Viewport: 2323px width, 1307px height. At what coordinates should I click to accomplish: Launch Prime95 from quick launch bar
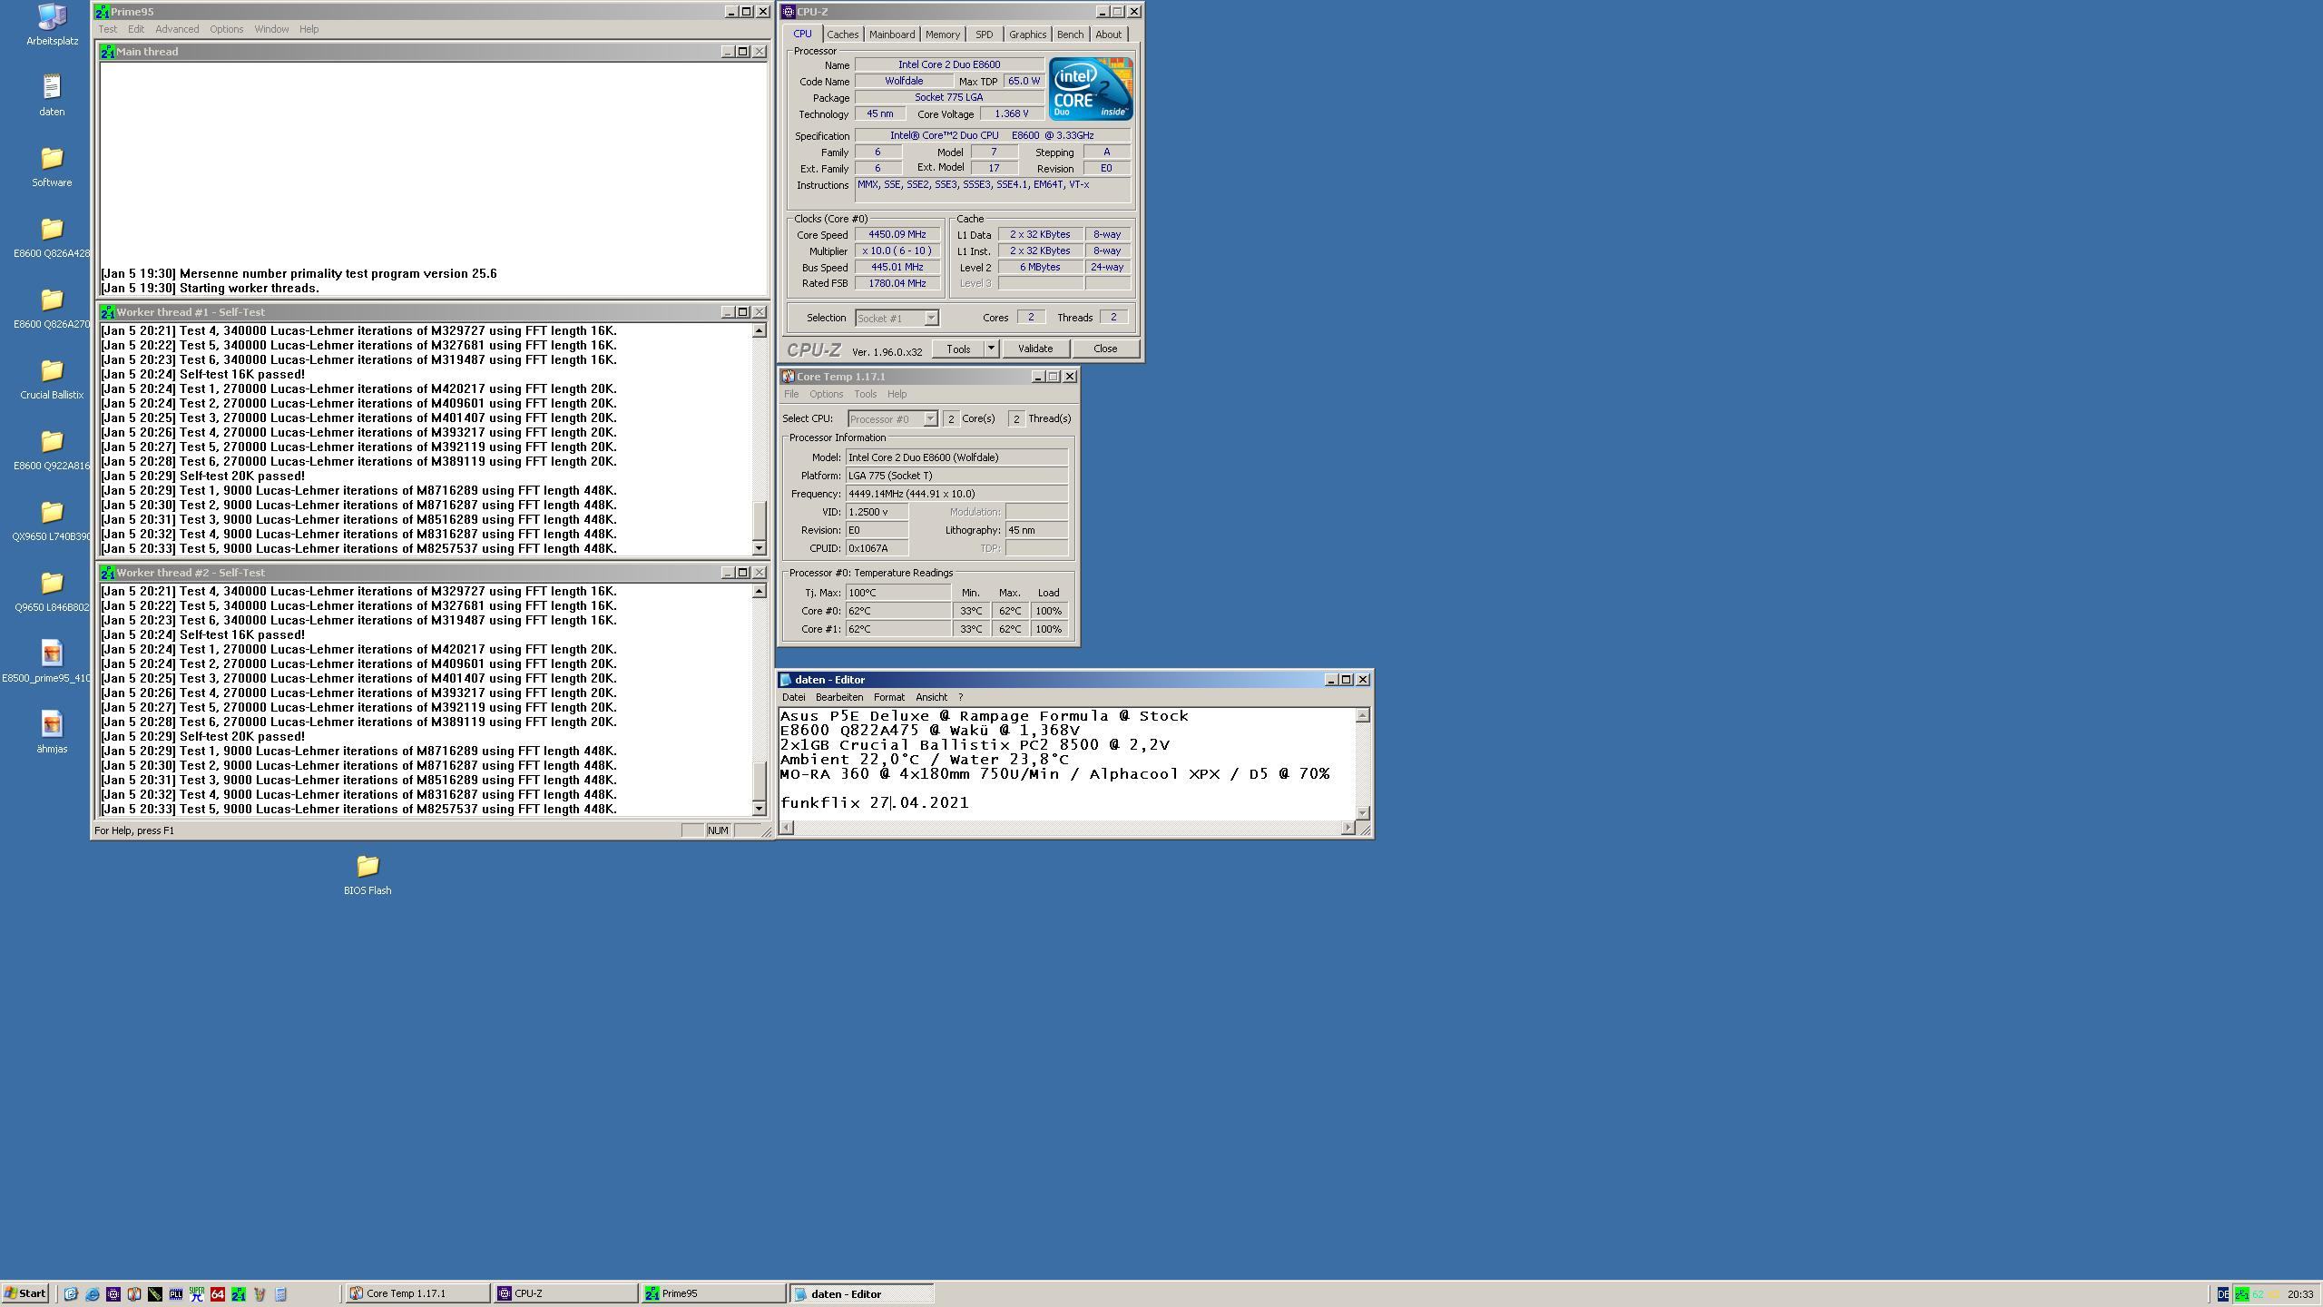pos(239,1294)
